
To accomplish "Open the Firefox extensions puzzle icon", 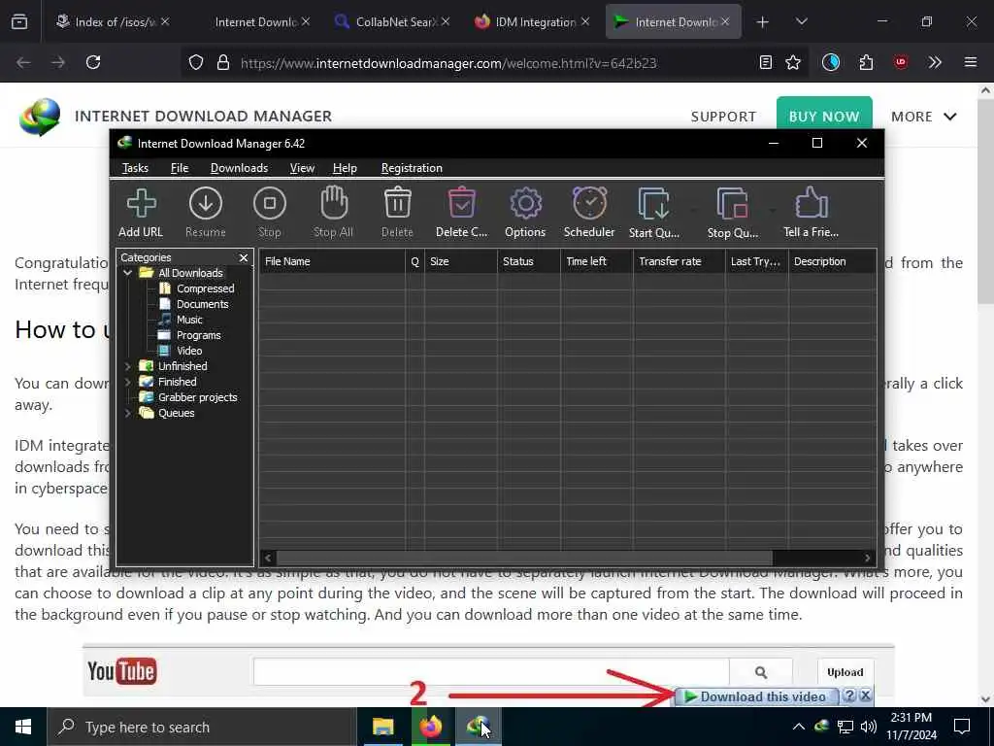I will click(866, 62).
